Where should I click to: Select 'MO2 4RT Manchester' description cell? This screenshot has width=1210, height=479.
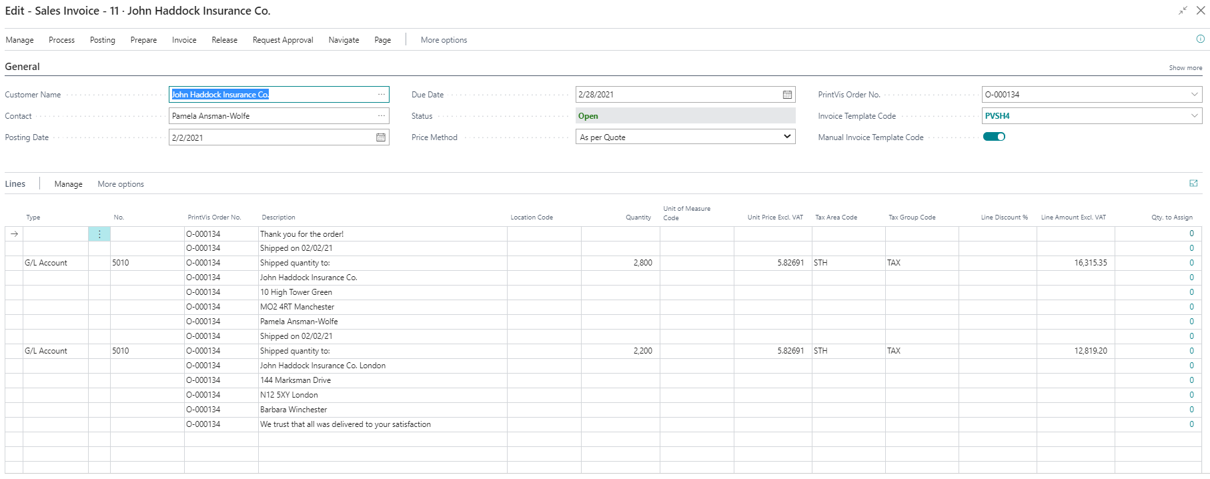coord(383,307)
